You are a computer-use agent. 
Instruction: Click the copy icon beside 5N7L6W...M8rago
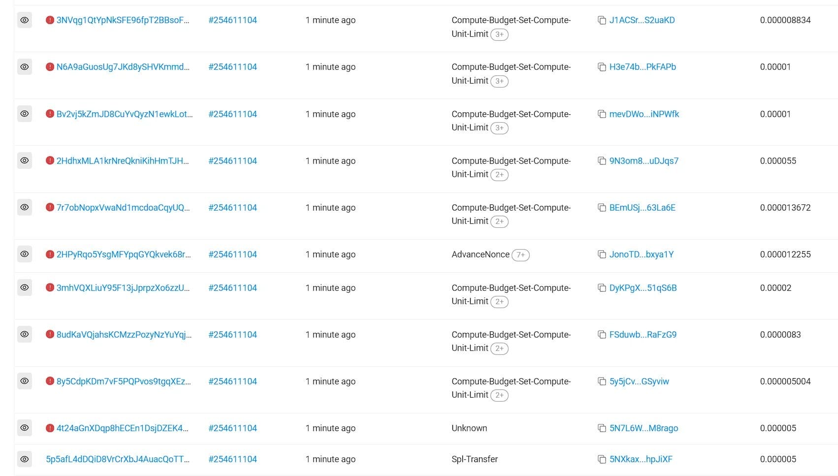click(x=601, y=428)
